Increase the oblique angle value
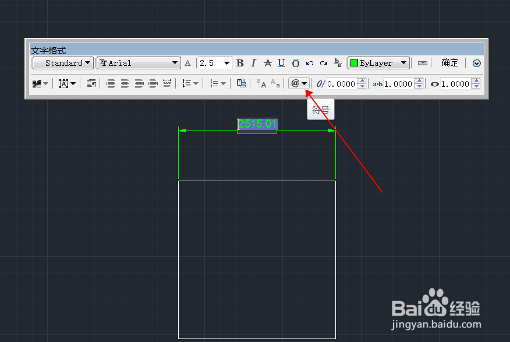Viewport: 510px width, 342px height. [x=362, y=81]
